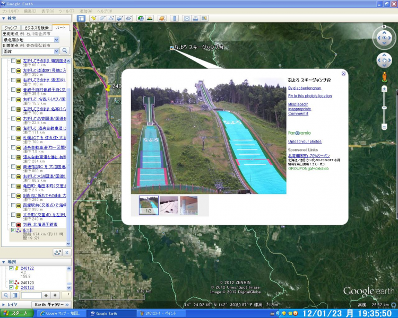Click the なよろ スキージャンプ台 map photo marker
The height and width of the screenshot is (318, 398).
coord(172,48)
